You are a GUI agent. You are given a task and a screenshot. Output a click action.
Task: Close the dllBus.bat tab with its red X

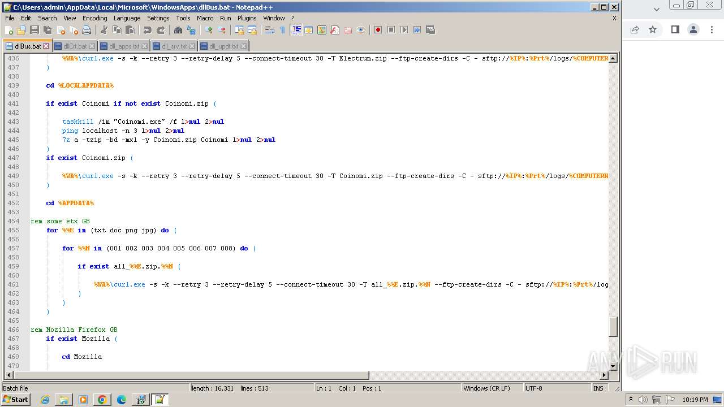46,46
